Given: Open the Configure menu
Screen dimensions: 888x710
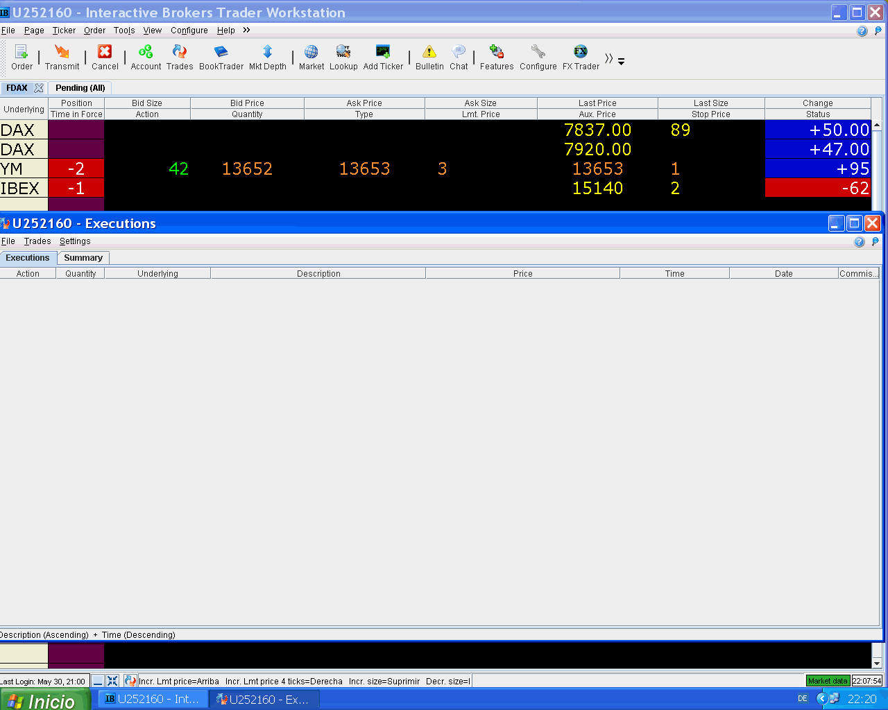Looking at the screenshot, I should coord(189,31).
